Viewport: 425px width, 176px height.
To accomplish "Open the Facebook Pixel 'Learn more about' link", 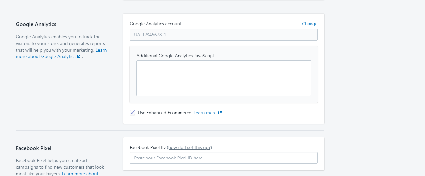I will click(80, 174).
